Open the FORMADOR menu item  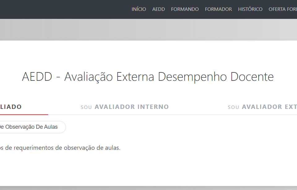[218, 9]
